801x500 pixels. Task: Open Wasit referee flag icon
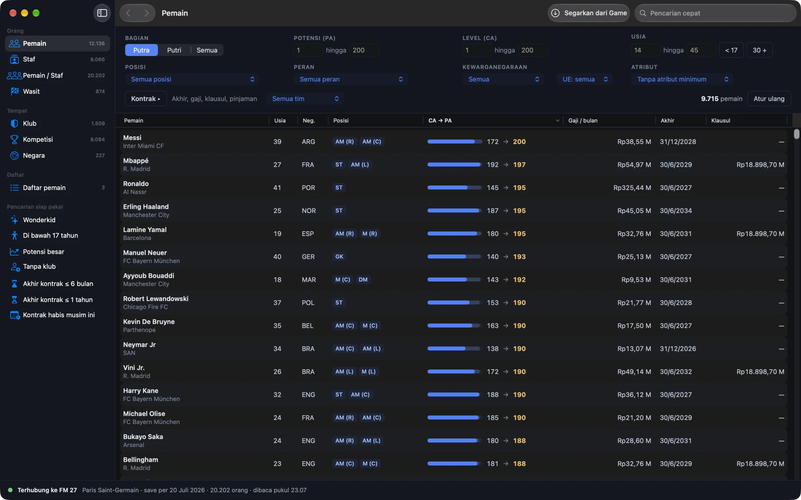tap(14, 91)
